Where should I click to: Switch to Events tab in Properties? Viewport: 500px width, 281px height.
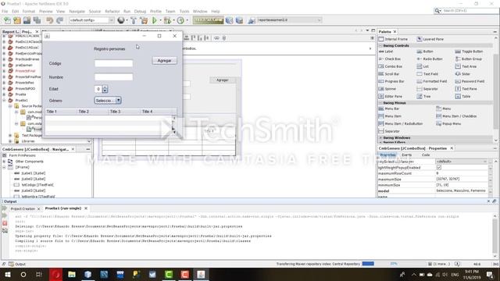click(406, 155)
